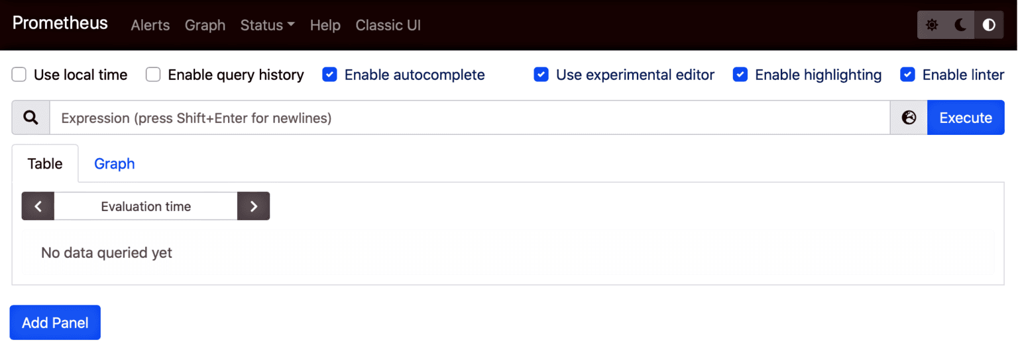Open the Alerts page
The height and width of the screenshot is (361, 1018).
click(150, 25)
